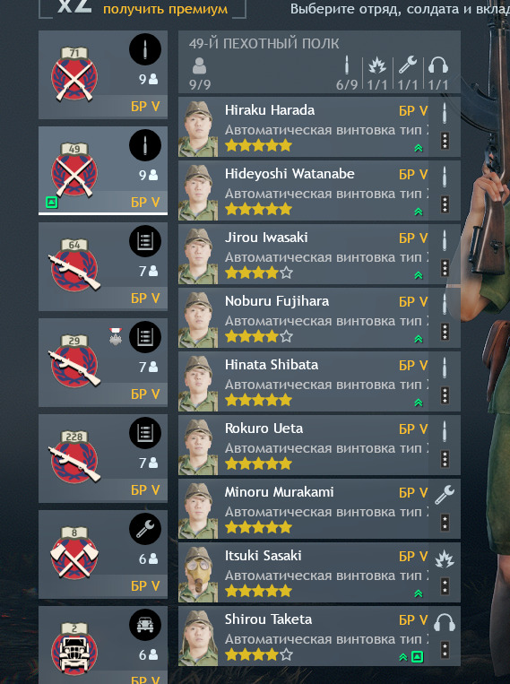Select soldier Rokuro Ueta row
Screen dimensions: 510x684
tap(319, 446)
